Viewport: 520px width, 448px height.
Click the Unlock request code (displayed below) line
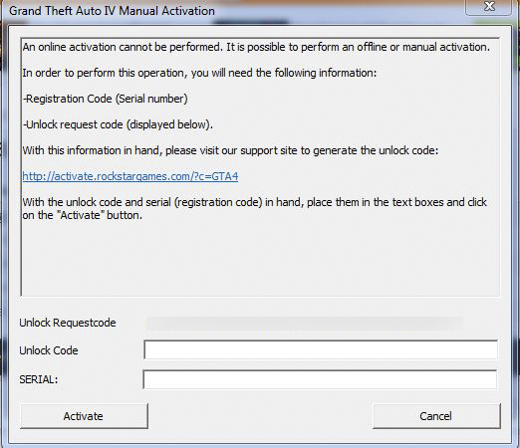118,124
